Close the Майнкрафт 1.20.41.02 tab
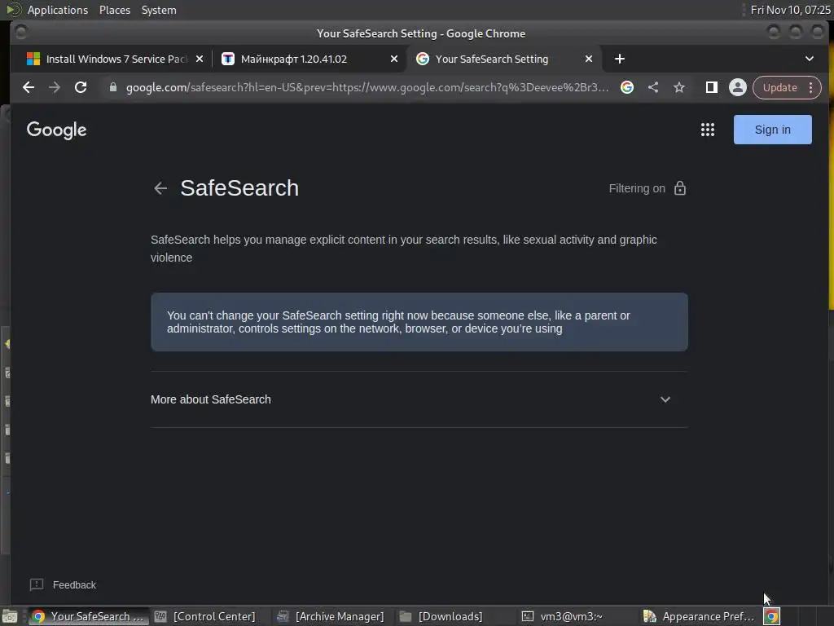Viewport: 834px width, 626px height. click(394, 59)
